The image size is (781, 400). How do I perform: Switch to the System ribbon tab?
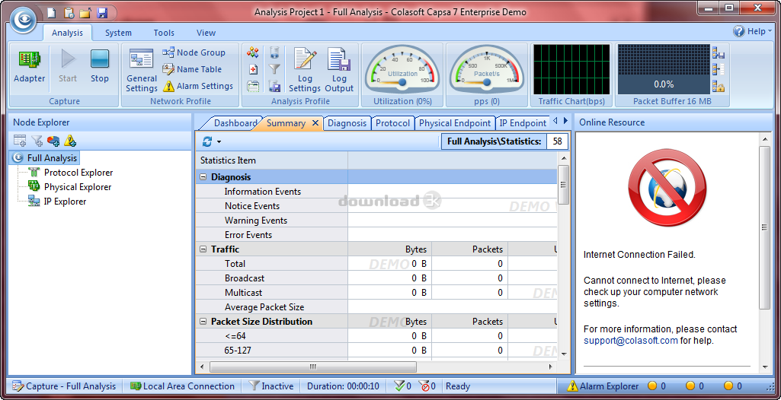[118, 33]
